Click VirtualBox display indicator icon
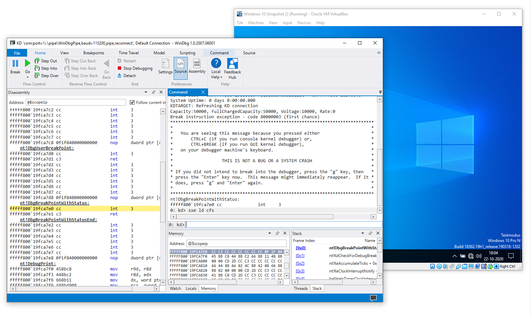The width and height of the screenshot is (531, 315). pyautogui.click(x=471, y=266)
